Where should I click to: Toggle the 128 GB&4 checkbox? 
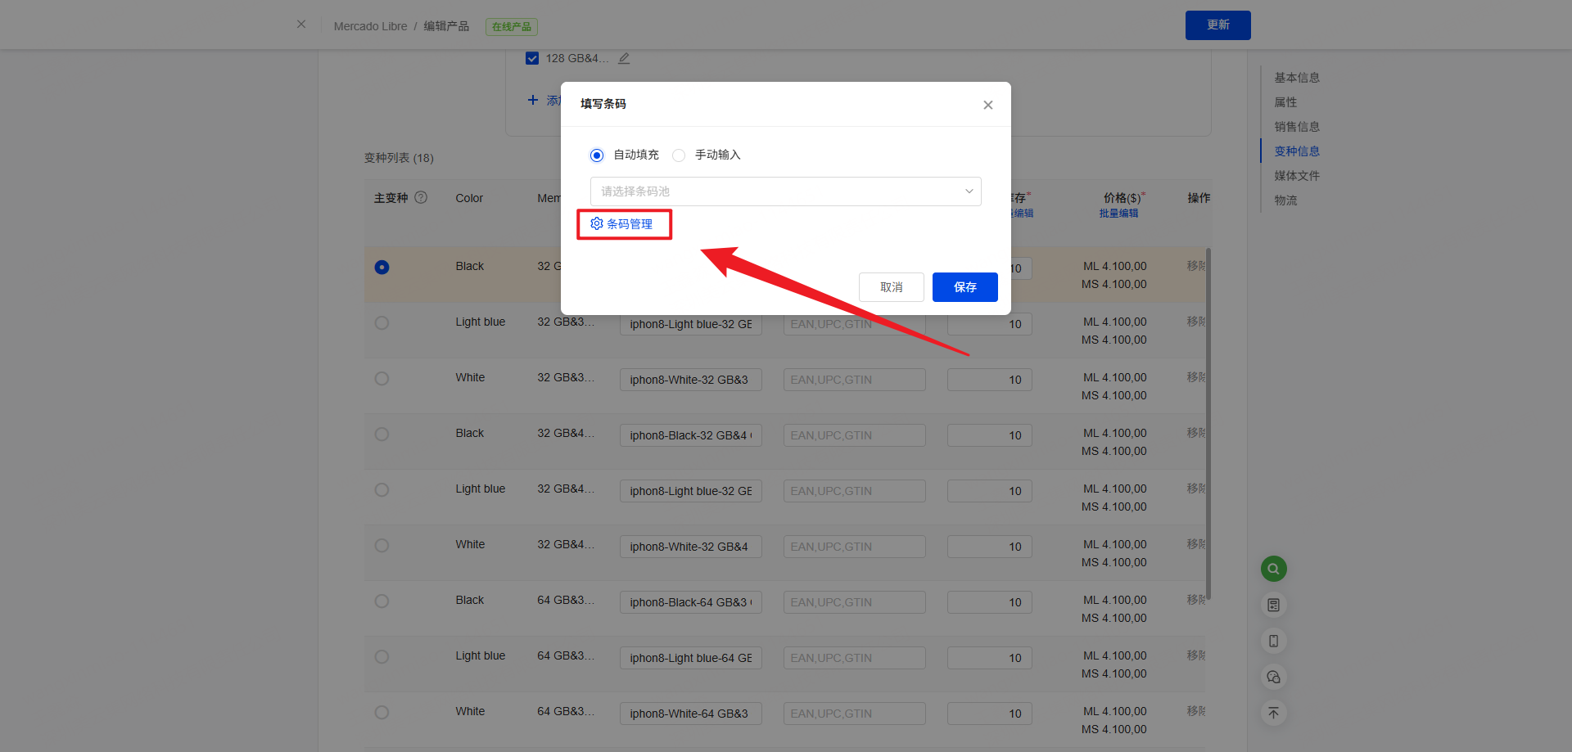[x=532, y=59]
